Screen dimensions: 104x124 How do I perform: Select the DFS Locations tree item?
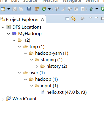(27, 27)
